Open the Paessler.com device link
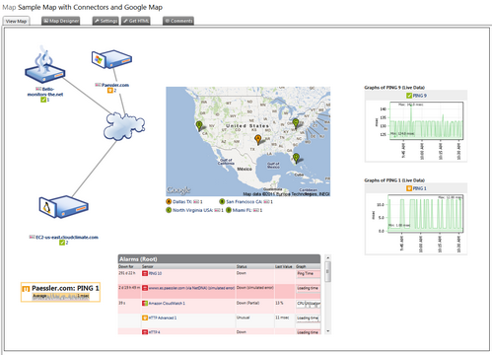Screen dimensions: 492x355 tap(115, 85)
